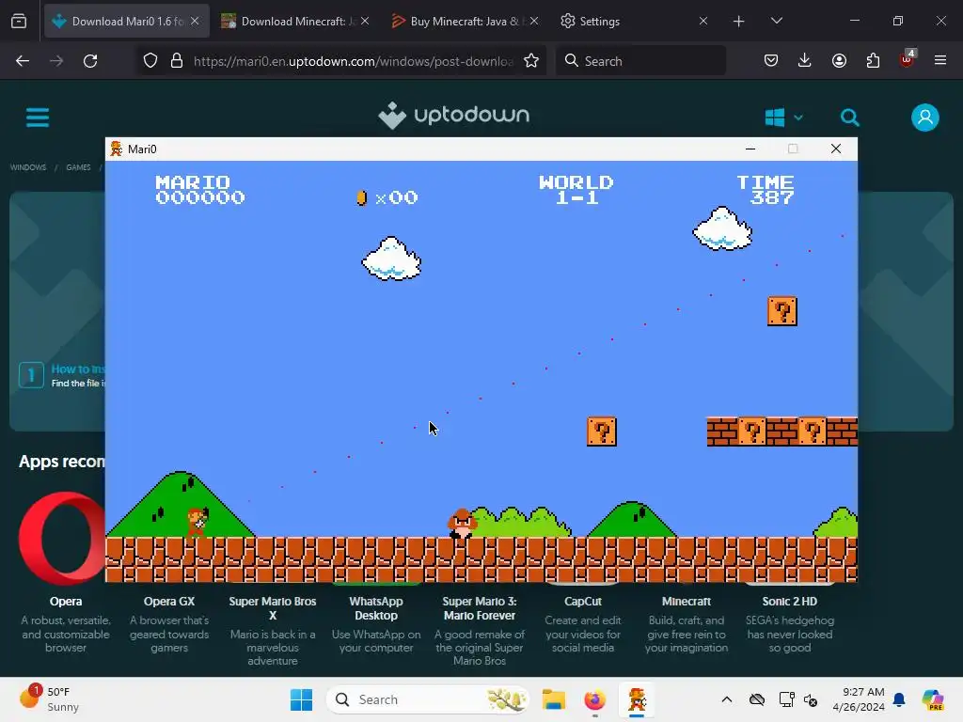This screenshot has height=722, width=963.
Task: Open the browser Downloads panel
Action: 805,61
